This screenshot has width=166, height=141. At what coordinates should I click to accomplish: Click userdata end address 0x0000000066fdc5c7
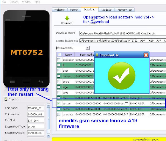(115, 115)
